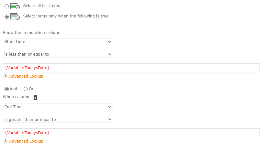Open the first Advanced Lookup link
Image resolution: width=264 pixels, height=150 pixels.
26,76
